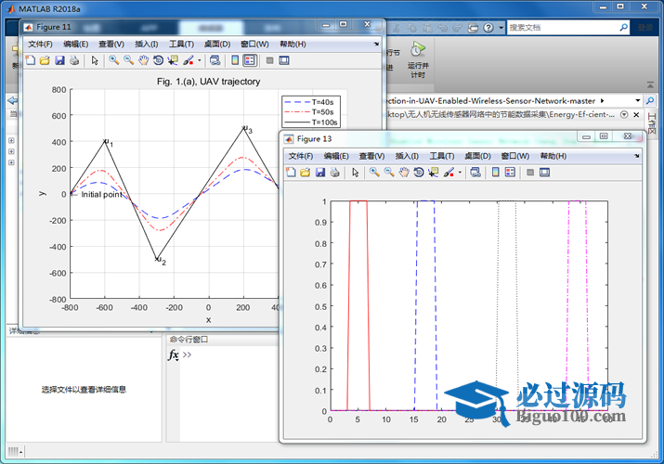Open 插入(I) menu in Figure 13
Viewport: 664px width, 464px height.
click(x=408, y=156)
